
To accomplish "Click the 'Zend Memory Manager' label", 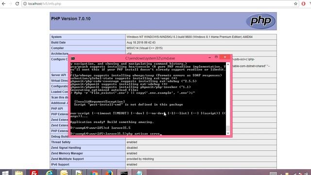I will [x=67, y=153].
